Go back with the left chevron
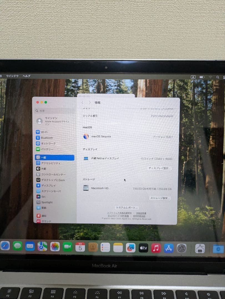This screenshot has height=299, width=225. tap(82, 103)
